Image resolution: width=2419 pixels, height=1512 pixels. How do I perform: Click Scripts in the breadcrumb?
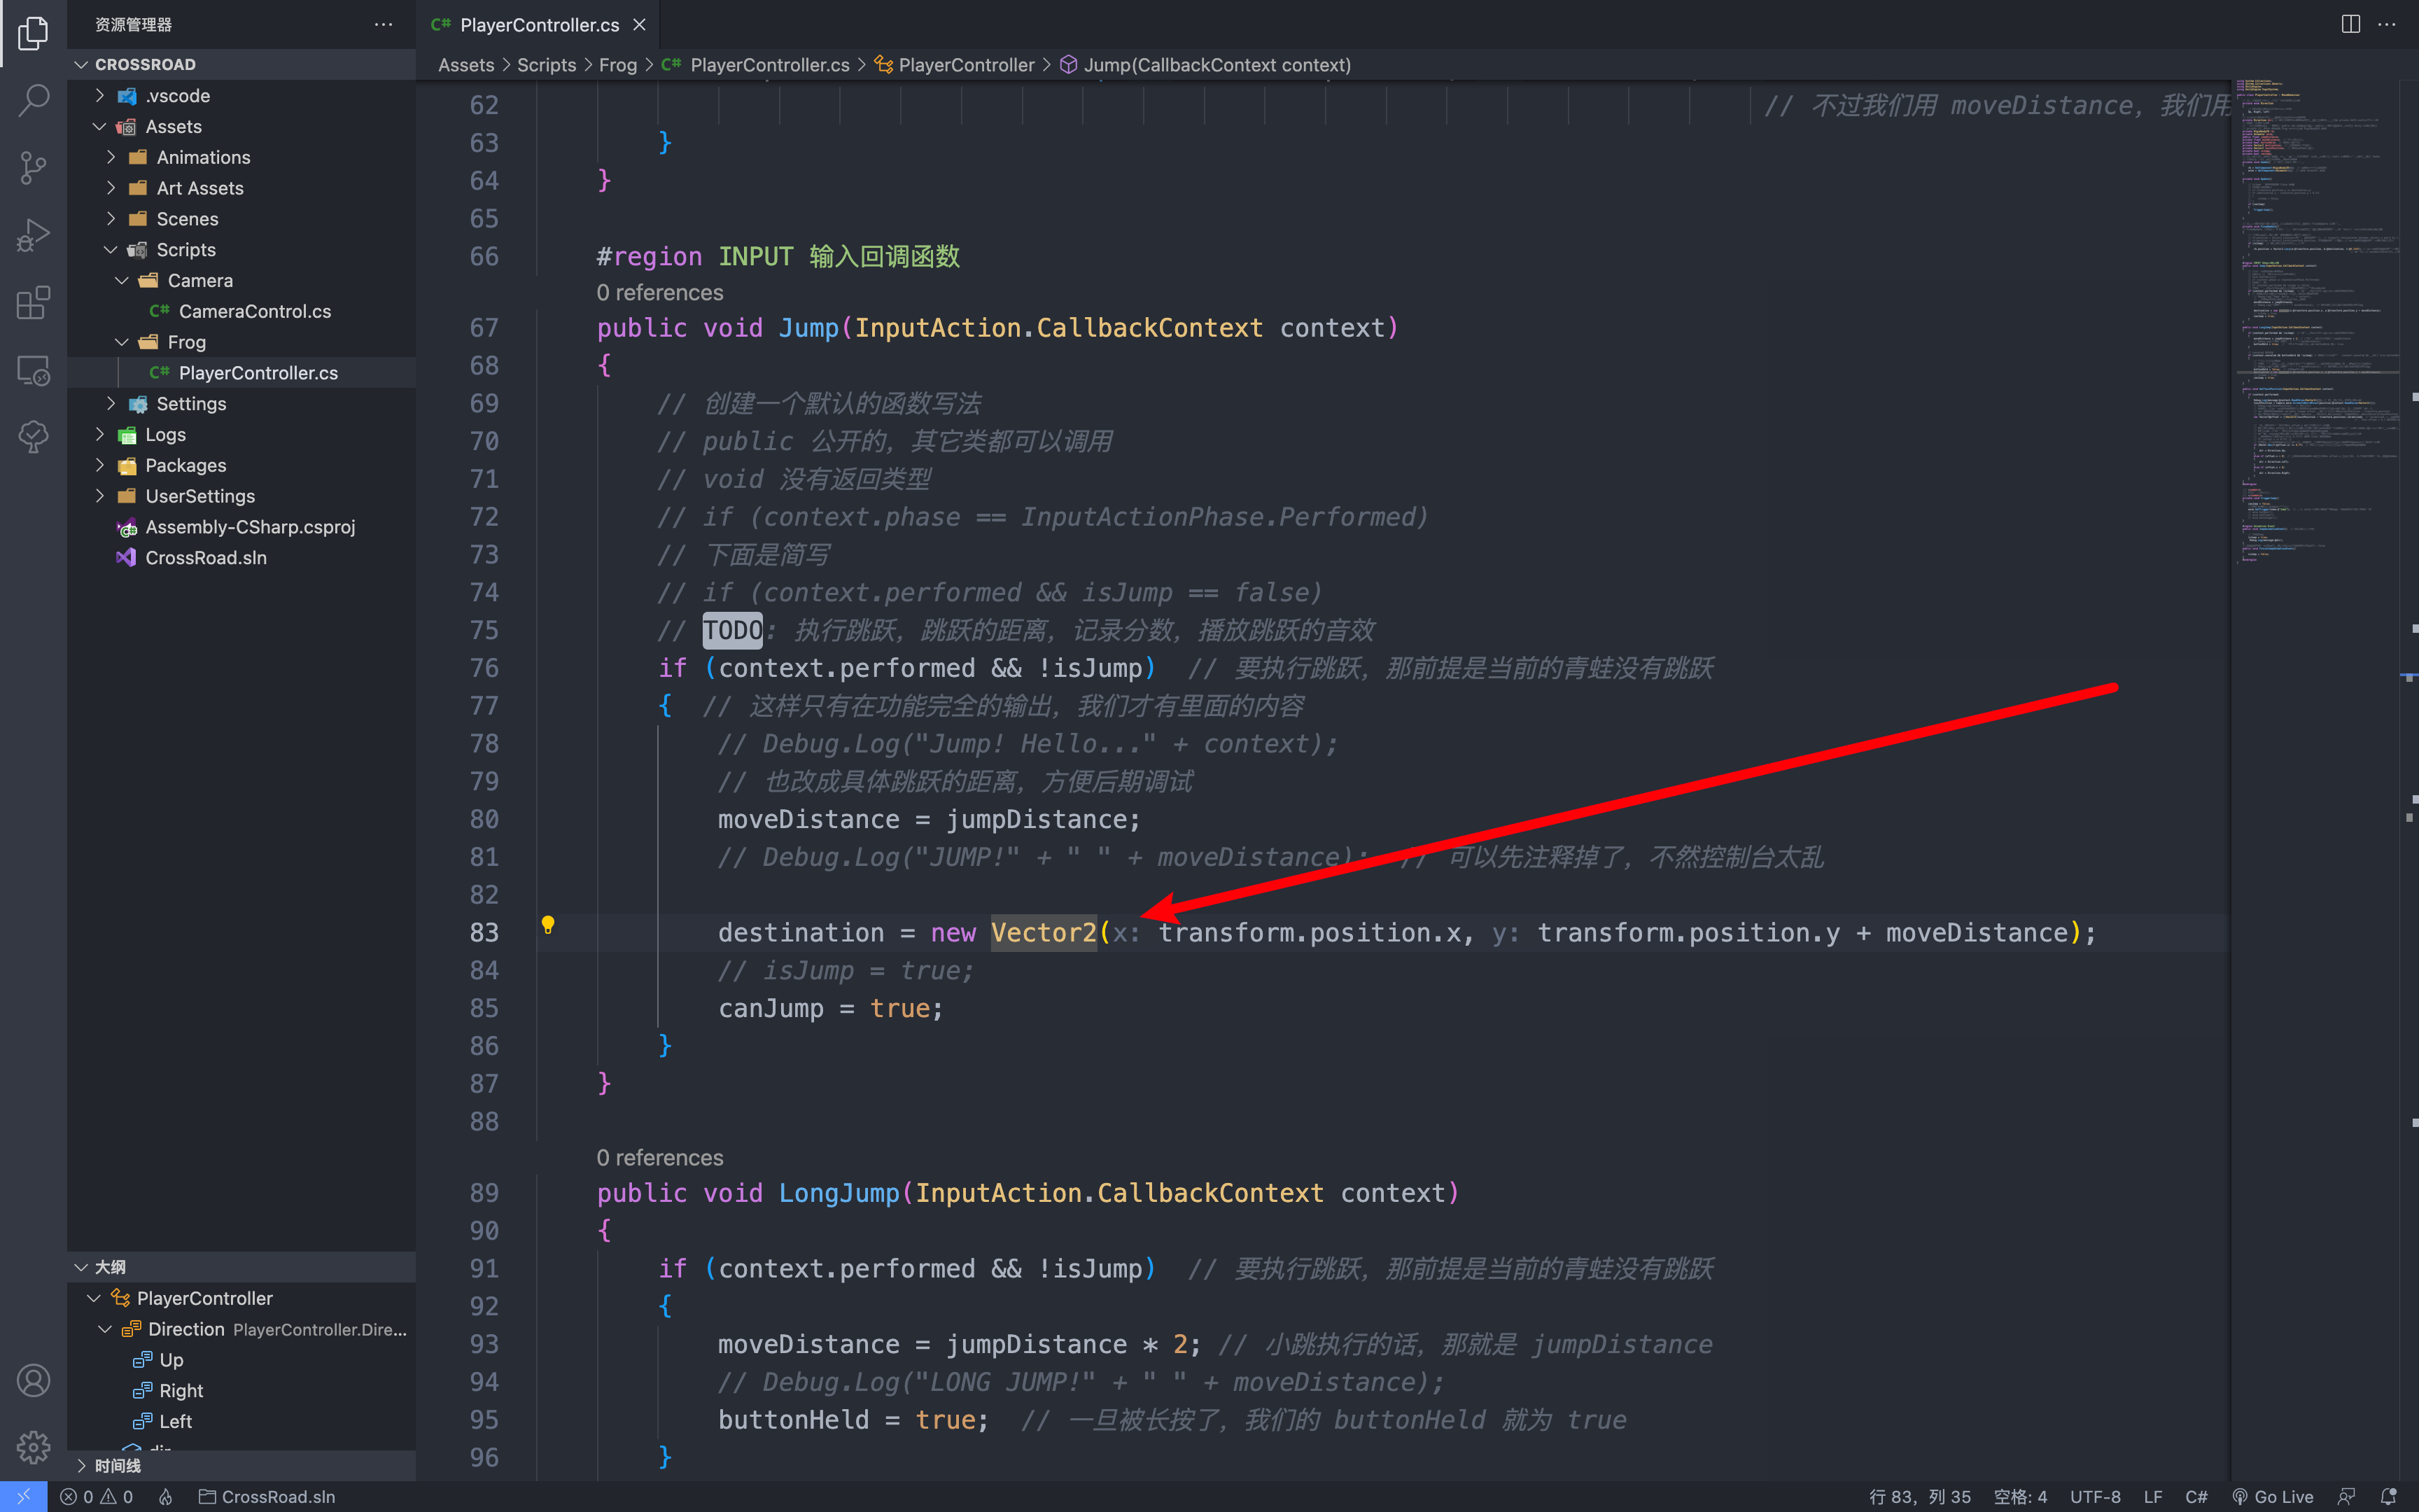(x=546, y=65)
